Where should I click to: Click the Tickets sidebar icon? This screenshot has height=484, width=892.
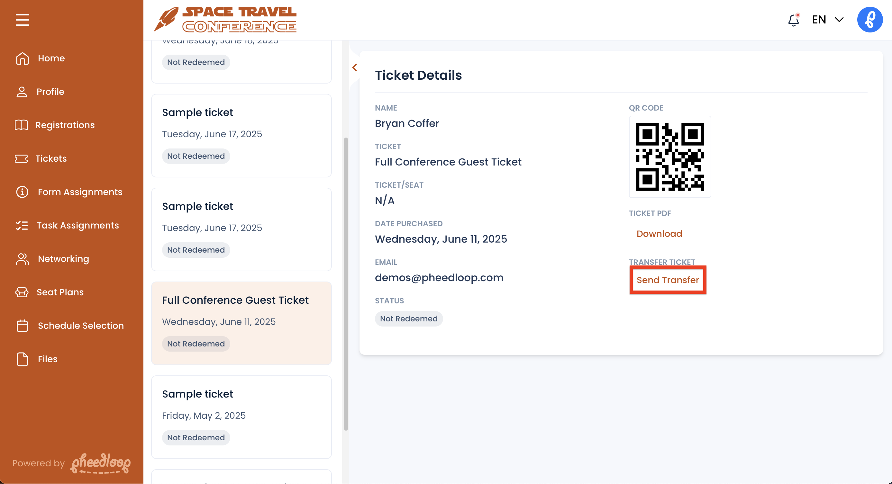click(21, 158)
